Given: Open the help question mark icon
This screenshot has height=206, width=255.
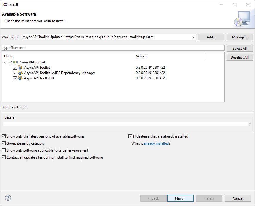Looking at the screenshot, I should tap(8, 198).
